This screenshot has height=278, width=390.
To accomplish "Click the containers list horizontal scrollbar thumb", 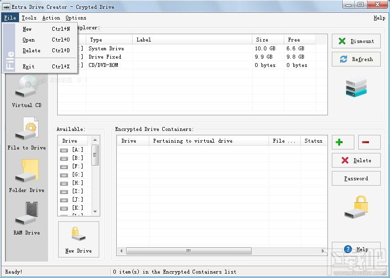I will point(189,251).
